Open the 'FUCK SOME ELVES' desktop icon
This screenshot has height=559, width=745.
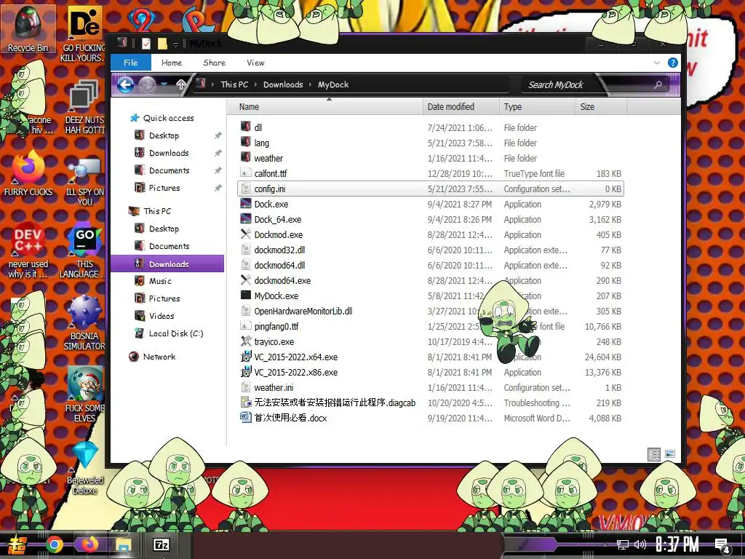[x=84, y=395]
